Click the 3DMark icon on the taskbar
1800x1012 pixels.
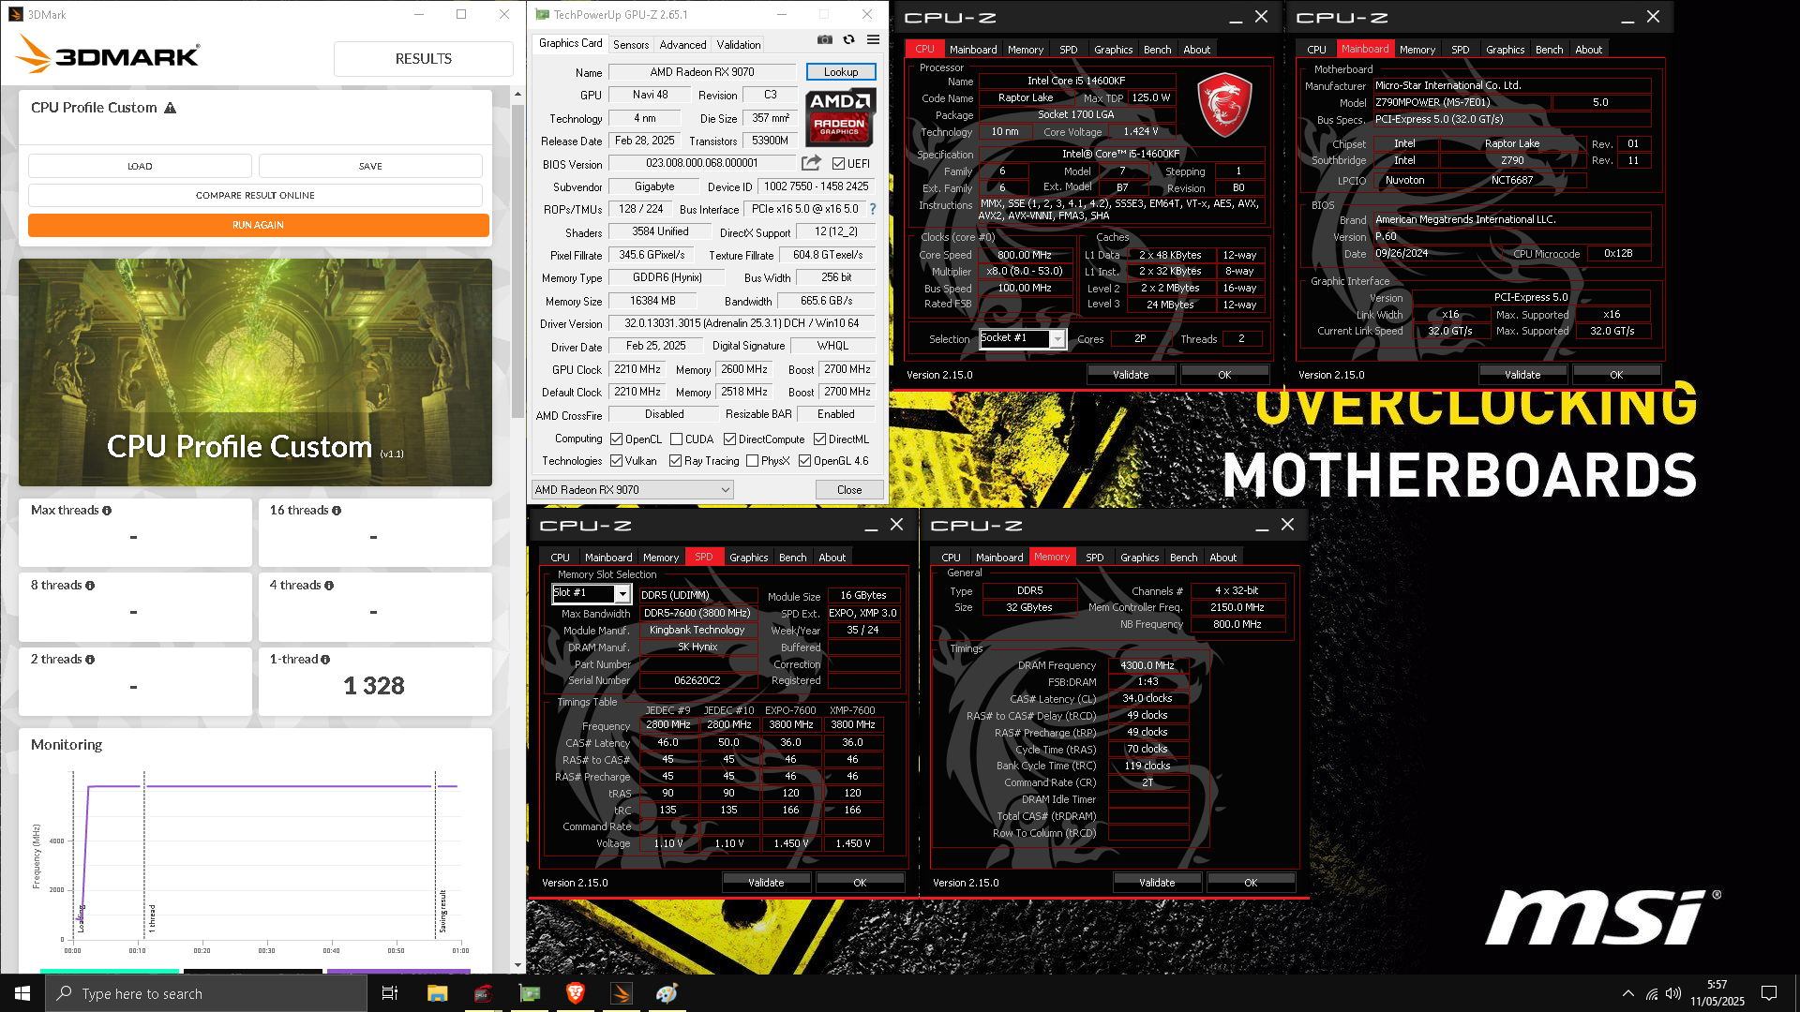(622, 993)
